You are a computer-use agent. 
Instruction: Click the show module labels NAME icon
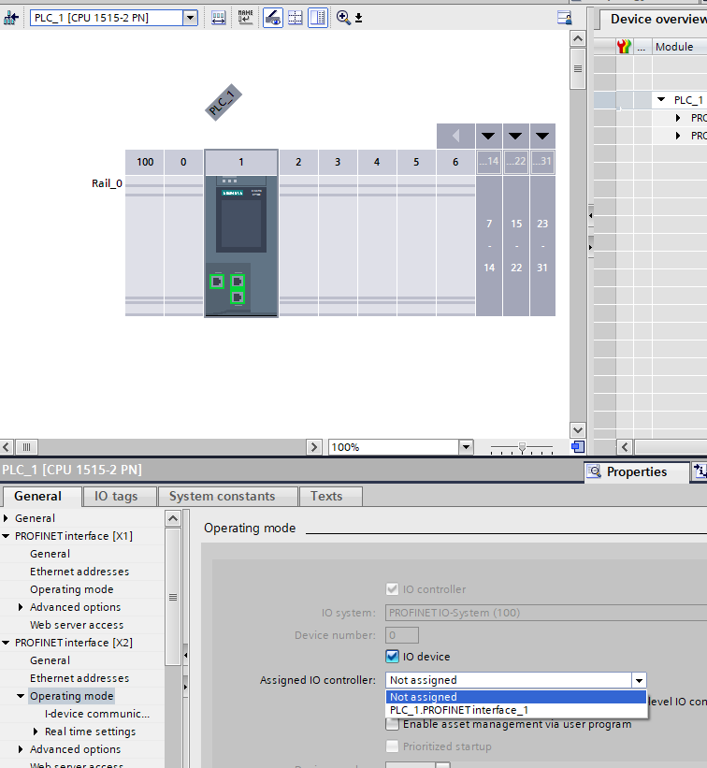point(245,18)
